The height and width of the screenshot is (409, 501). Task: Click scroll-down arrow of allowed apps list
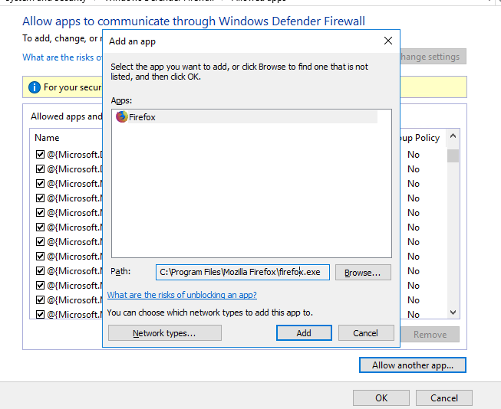(x=453, y=312)
